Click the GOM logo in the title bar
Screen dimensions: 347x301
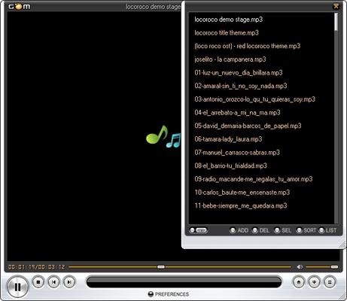click(19, 7)
